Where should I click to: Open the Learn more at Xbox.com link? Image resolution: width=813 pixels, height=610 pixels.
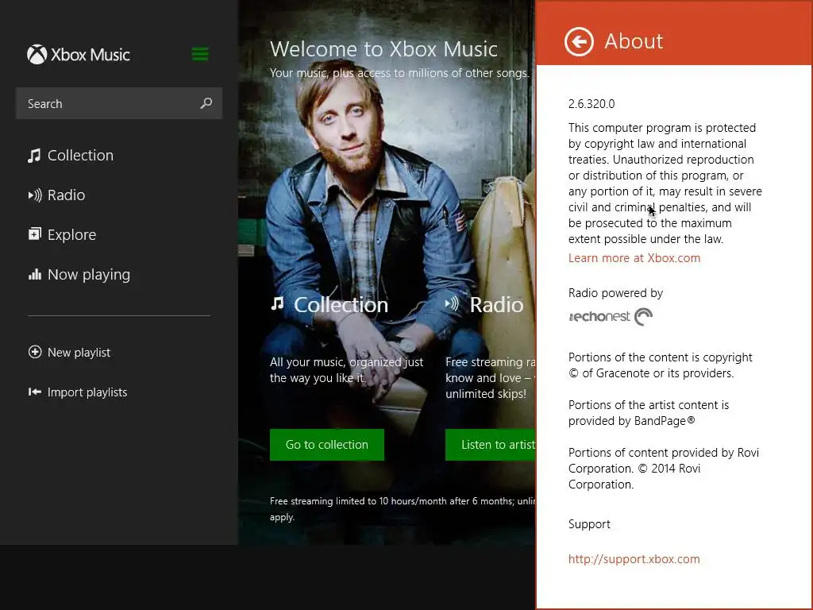coord(634,258)
